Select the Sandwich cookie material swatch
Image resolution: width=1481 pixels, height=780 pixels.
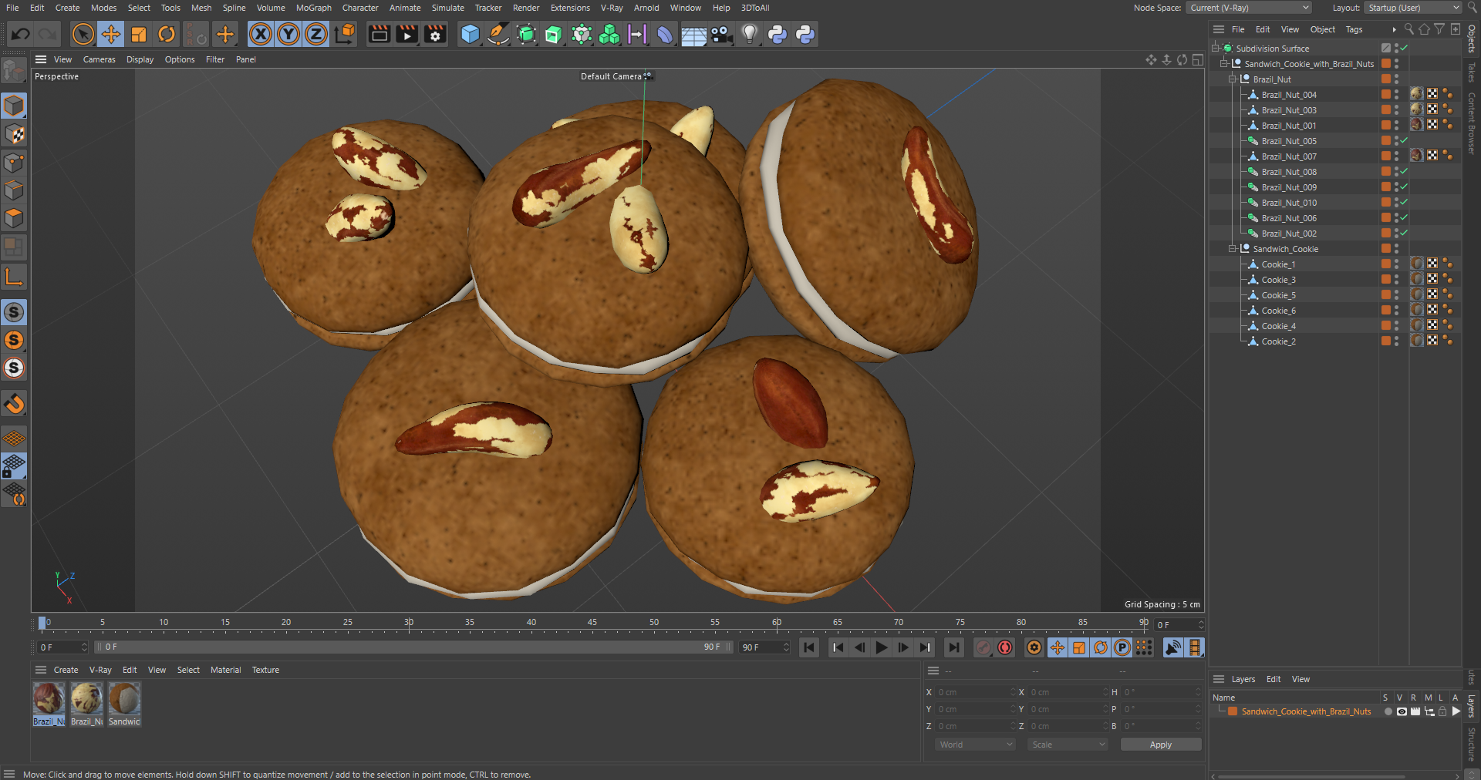pyautogui.click(x=124, y=704)
